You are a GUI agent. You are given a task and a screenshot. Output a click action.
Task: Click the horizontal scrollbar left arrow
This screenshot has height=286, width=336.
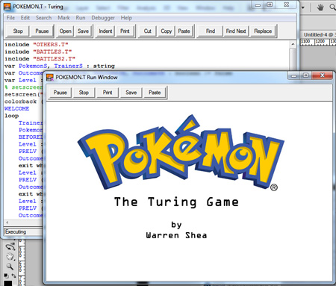coord(7,223)
